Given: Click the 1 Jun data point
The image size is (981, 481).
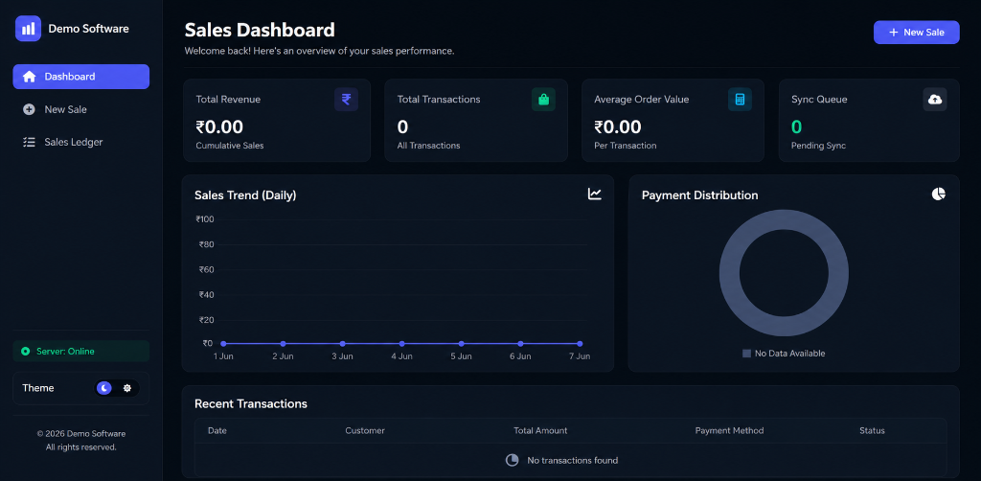Looking at the screenshot, I should coord(223,343).
